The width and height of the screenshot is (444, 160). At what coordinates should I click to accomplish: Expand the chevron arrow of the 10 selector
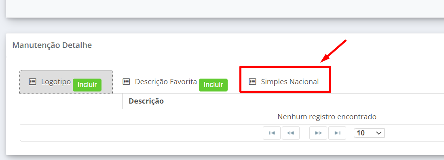pos(379,133)
